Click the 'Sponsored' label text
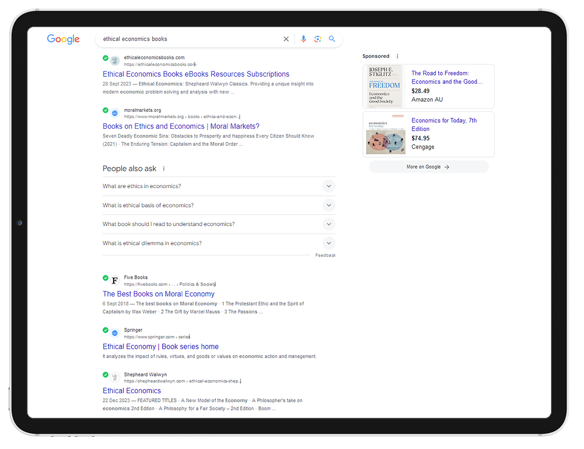 coord(376,56)
